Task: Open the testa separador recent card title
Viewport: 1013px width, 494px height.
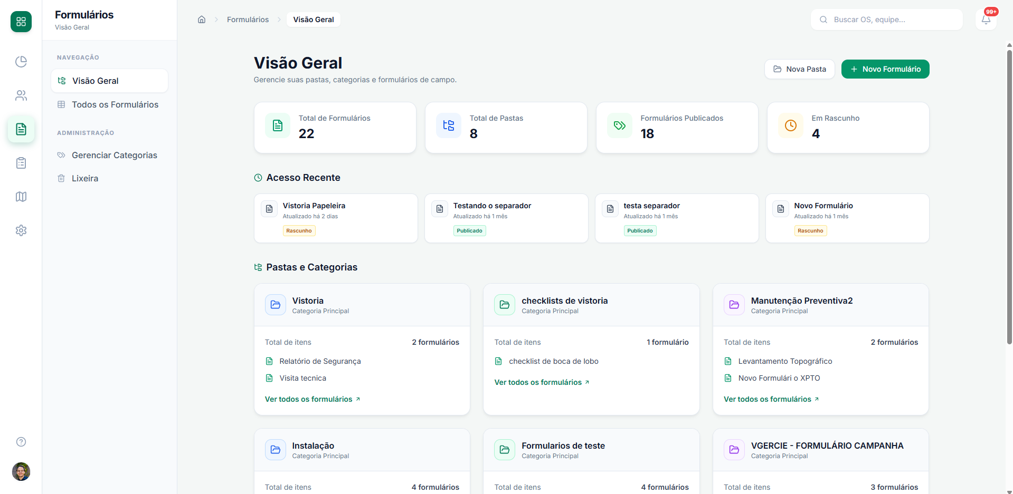Action: coord(651,206)
